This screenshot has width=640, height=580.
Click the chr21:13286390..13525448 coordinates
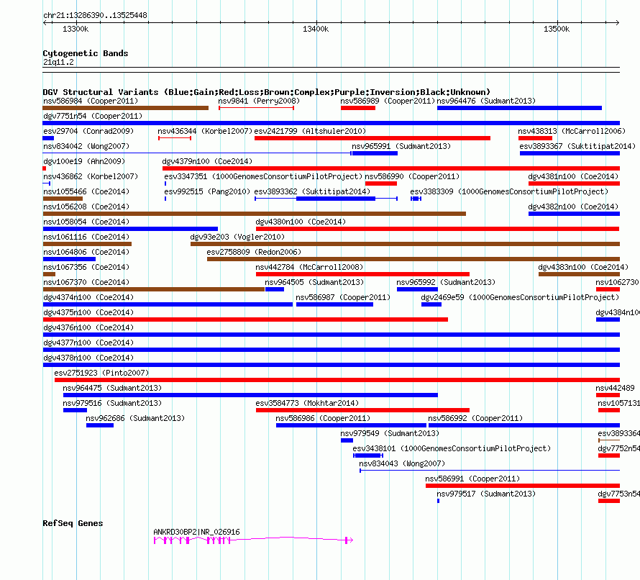[x=95, y=15]
